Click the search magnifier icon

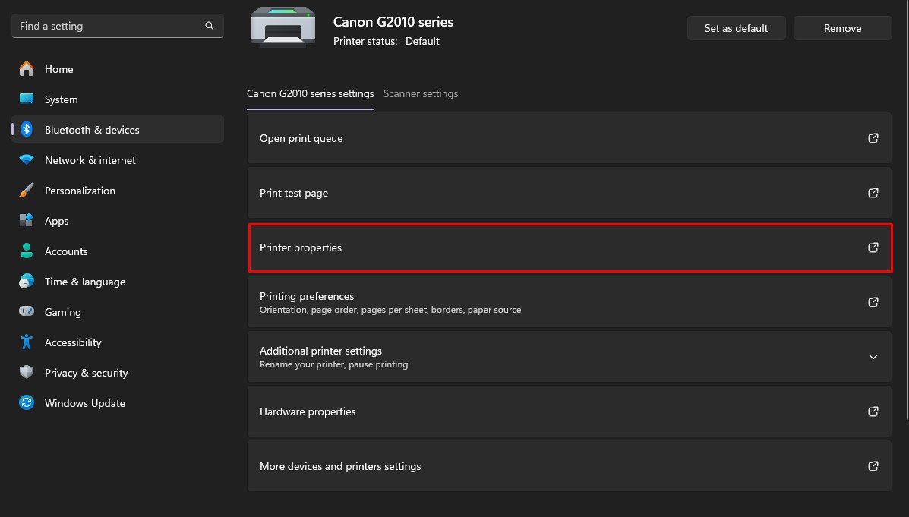(x=210, y=26)
